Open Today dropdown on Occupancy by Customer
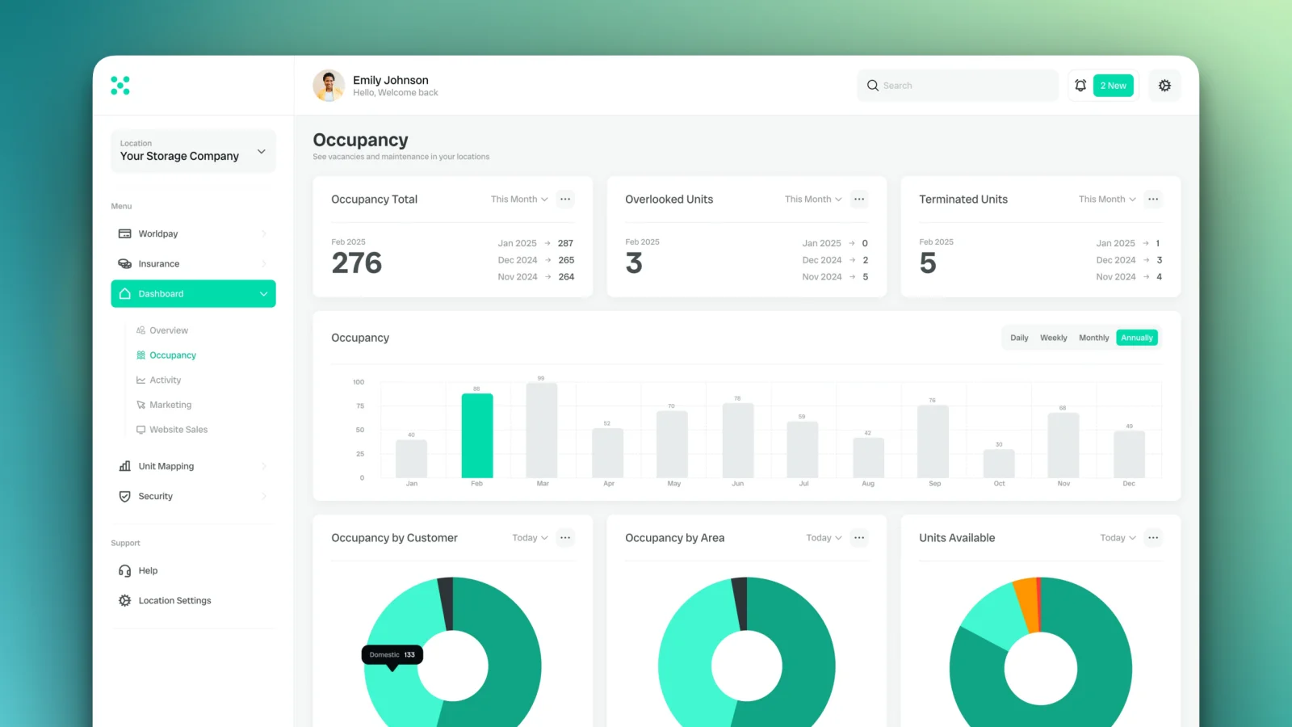 530,538
